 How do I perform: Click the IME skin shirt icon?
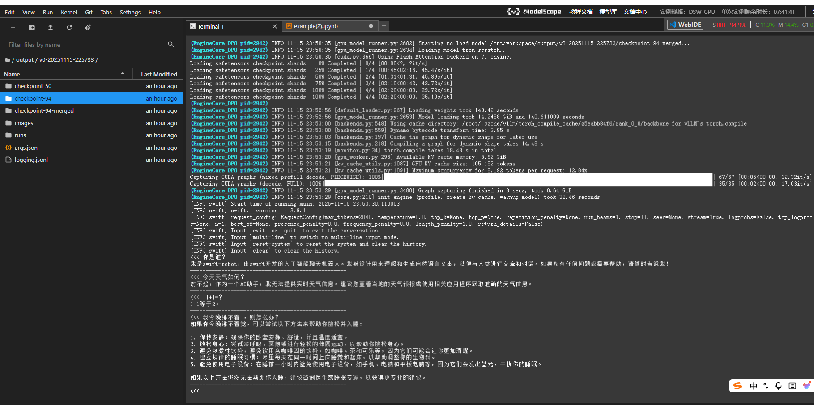[806, 385]
